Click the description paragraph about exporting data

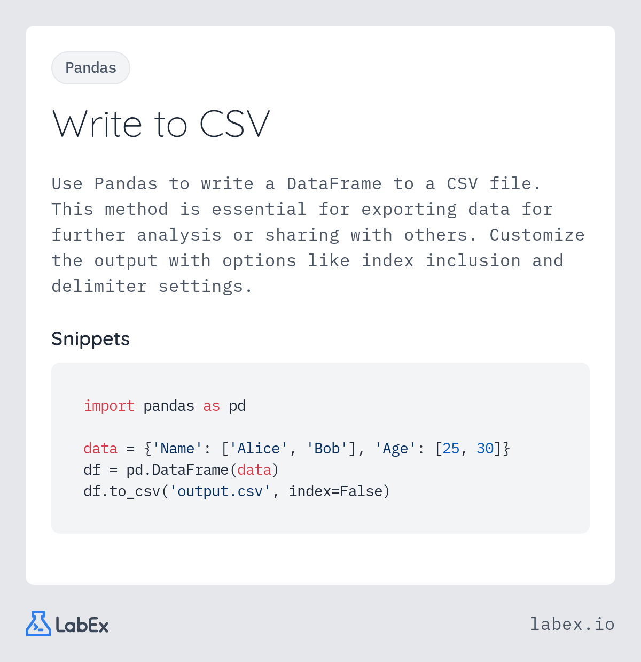click(x=318, y=235)
